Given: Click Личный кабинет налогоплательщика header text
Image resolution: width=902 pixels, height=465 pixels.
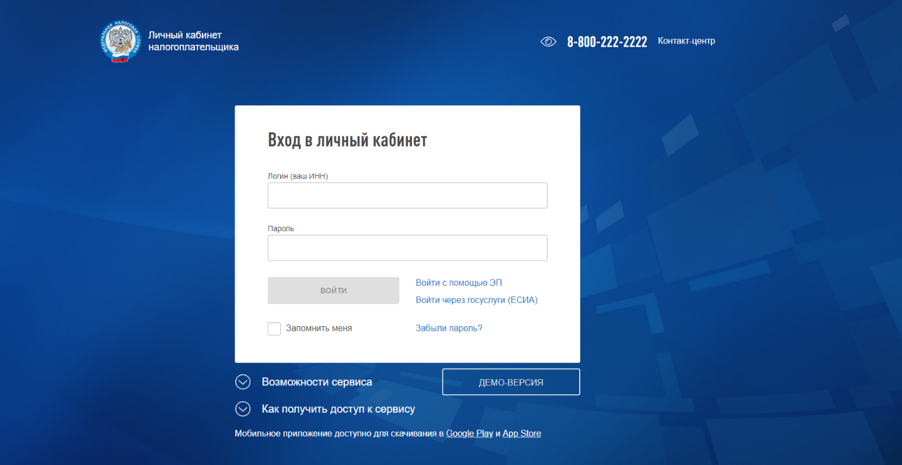Looking at the screenshot, I should pyautogui.click(x=194, y=41).
